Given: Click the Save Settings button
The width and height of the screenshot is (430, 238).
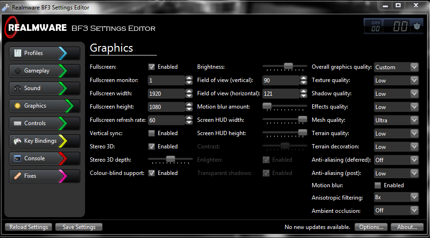Looking at the screenshot, I should (x=79, y=227).
